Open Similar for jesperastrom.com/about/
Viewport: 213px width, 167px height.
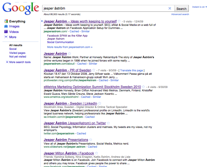pyautogui.click(x=93, y=64)
